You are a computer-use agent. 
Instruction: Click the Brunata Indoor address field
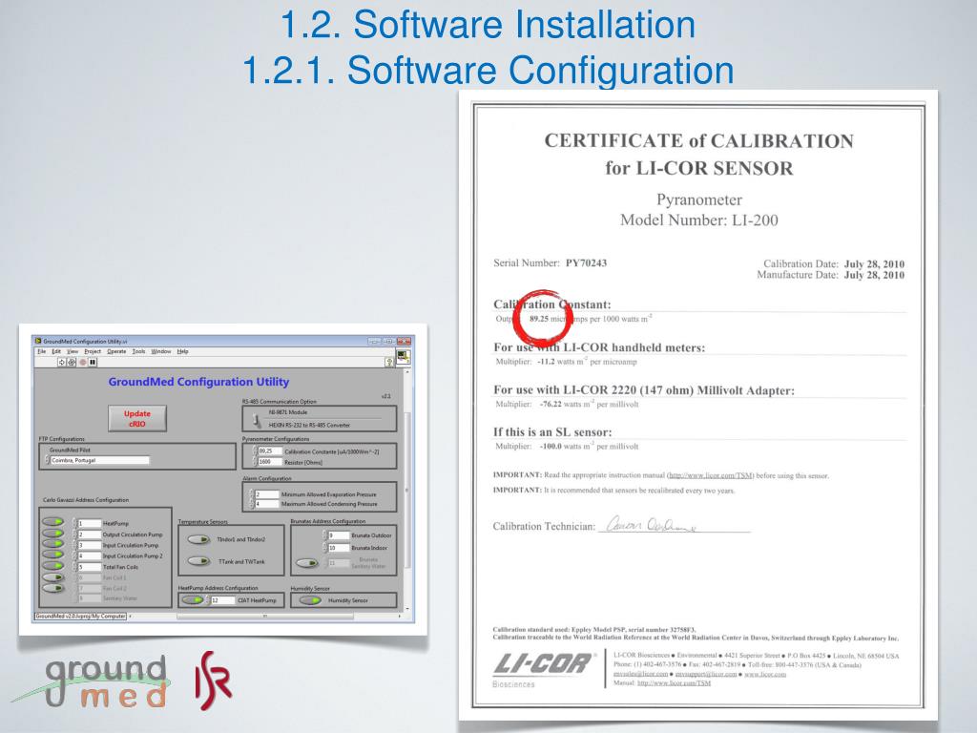[x=339, y=548]
